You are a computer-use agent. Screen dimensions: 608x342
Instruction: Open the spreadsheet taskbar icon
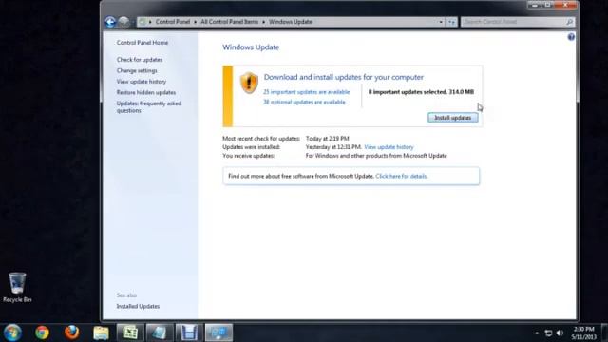coord(130,333)
